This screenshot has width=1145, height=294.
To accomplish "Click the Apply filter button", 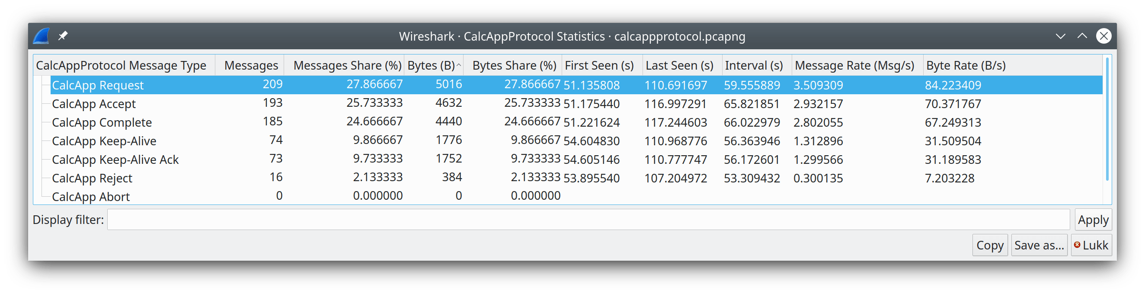I will pos(1093,220).
